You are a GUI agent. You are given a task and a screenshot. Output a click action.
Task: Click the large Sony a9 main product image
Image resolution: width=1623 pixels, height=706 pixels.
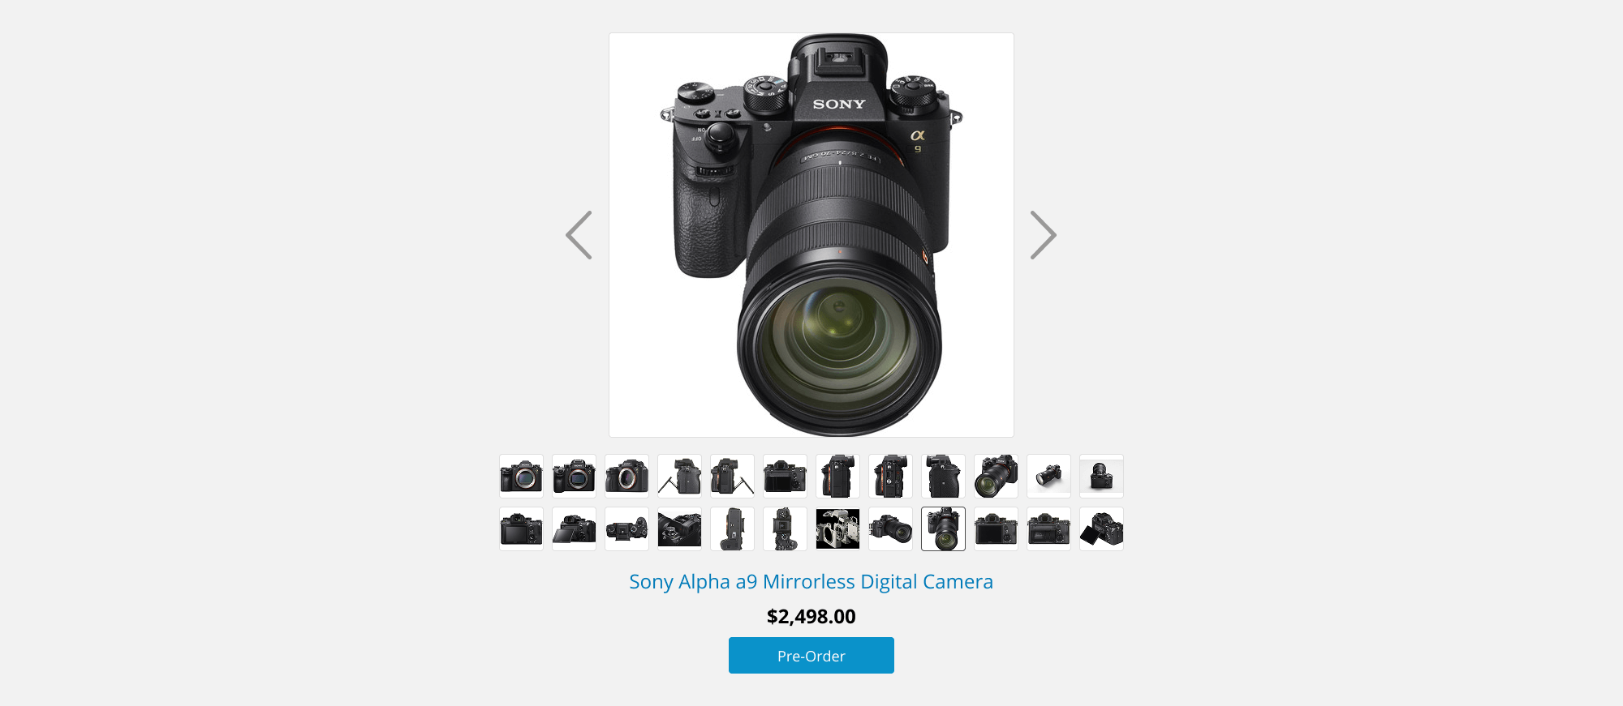coord(811,235)
